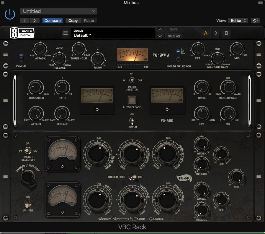
Task: Click the FG-Grey VU meter
Action: (x=132, y=55)
